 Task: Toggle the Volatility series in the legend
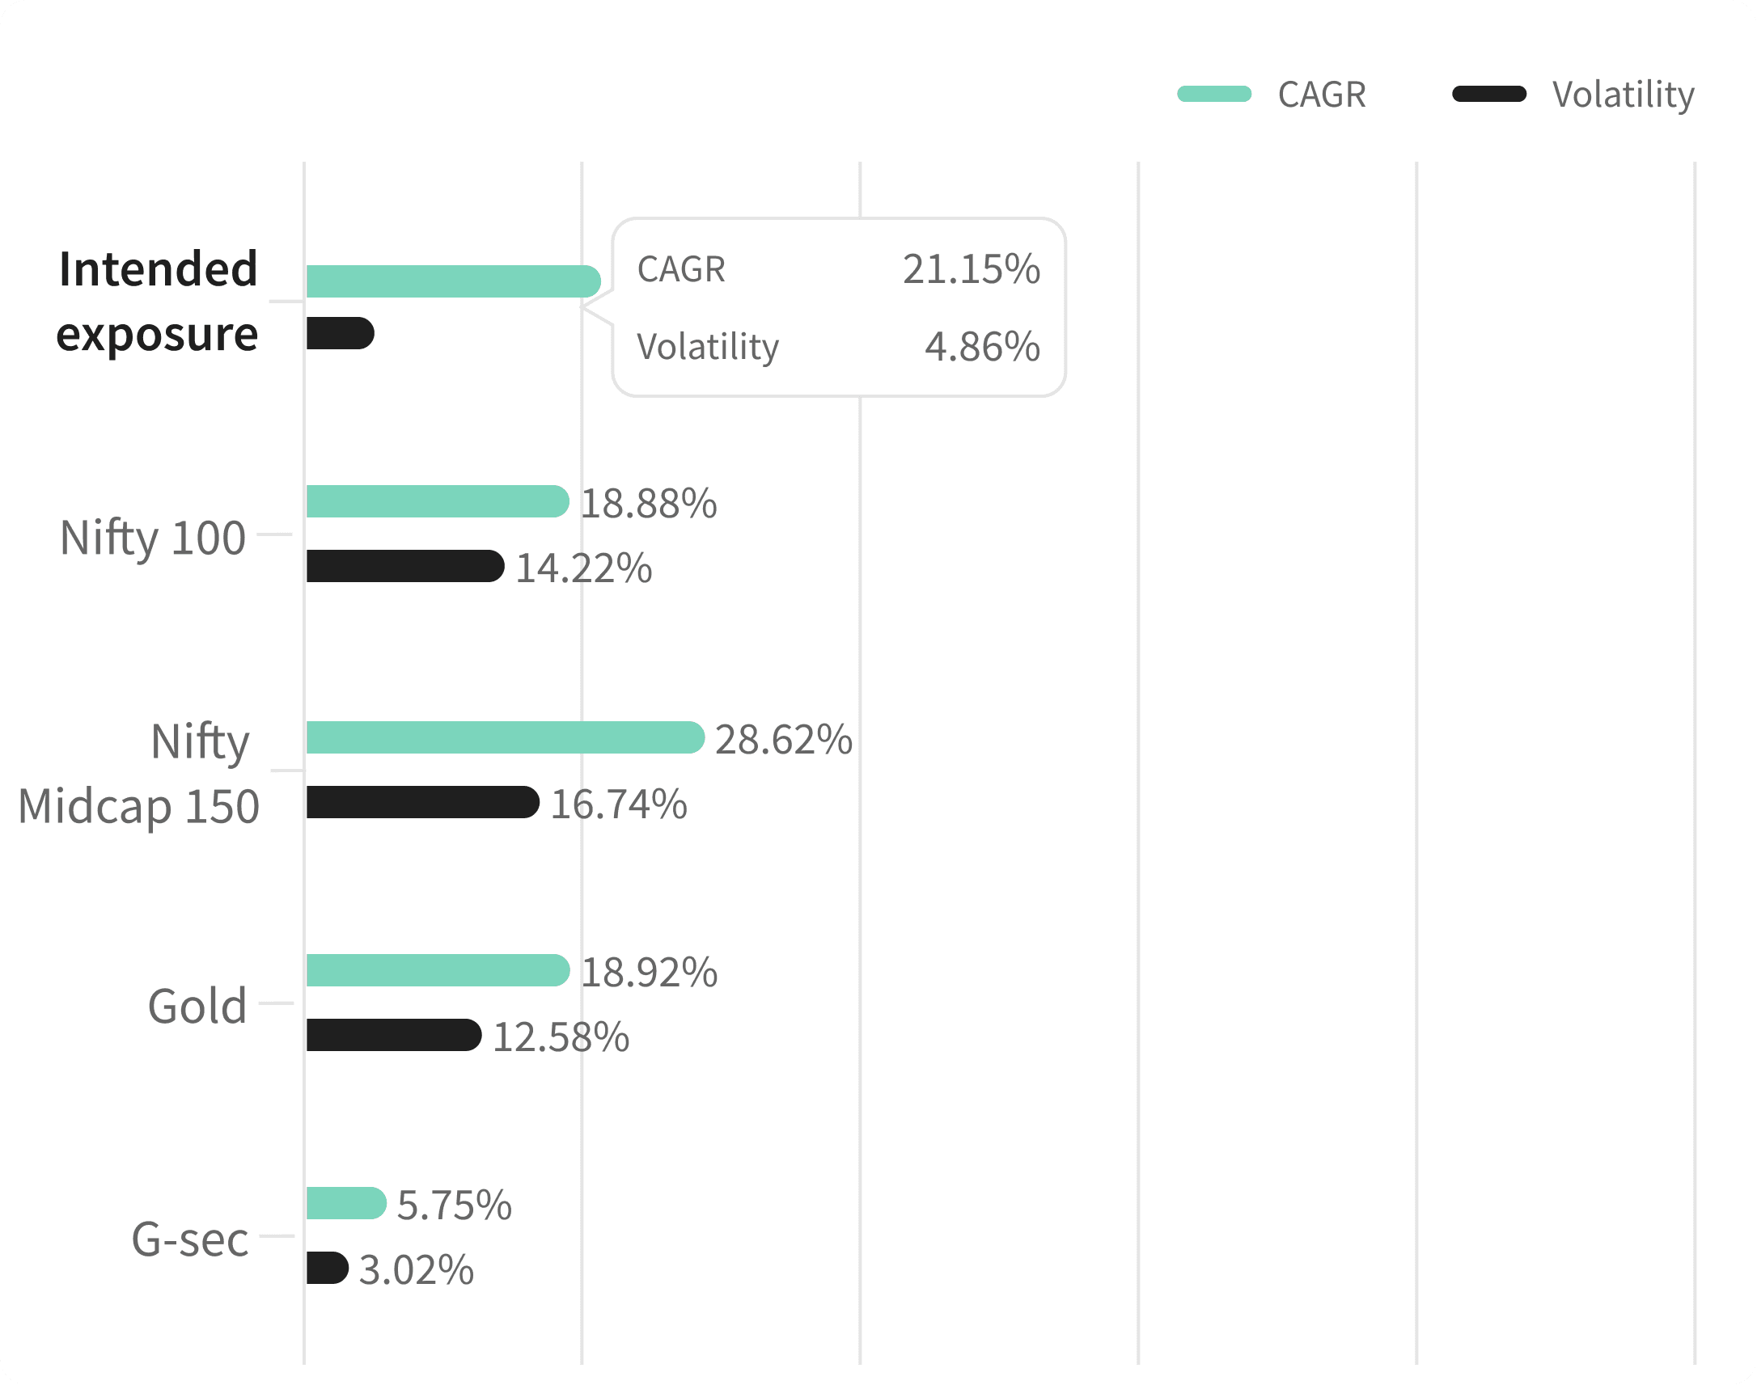point(1622,95)
